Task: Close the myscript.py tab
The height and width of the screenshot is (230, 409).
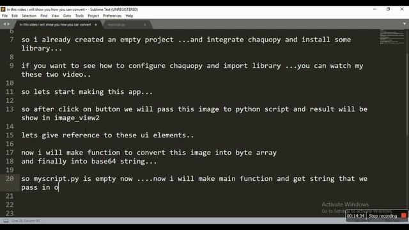Action: 145,25
